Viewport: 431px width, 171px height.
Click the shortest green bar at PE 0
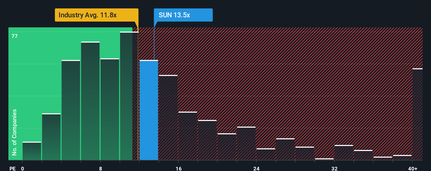32,151
